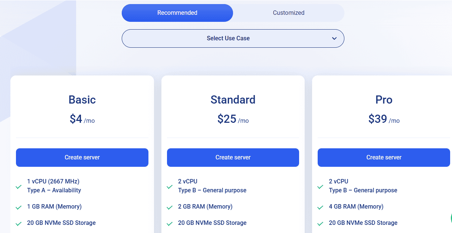Screen dimensions: 452x233
Task: Click the Basic plan title
Action: point(82,100)
